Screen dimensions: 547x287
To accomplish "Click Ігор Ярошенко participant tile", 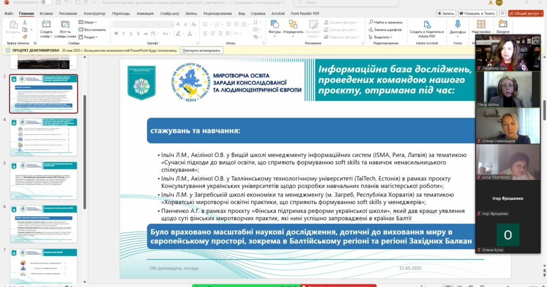I will click(508, 198).
